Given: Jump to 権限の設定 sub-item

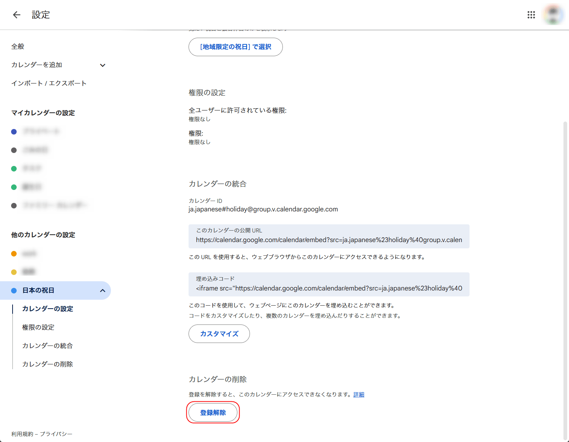Looking at the screenshot, I should click(38, 327).
